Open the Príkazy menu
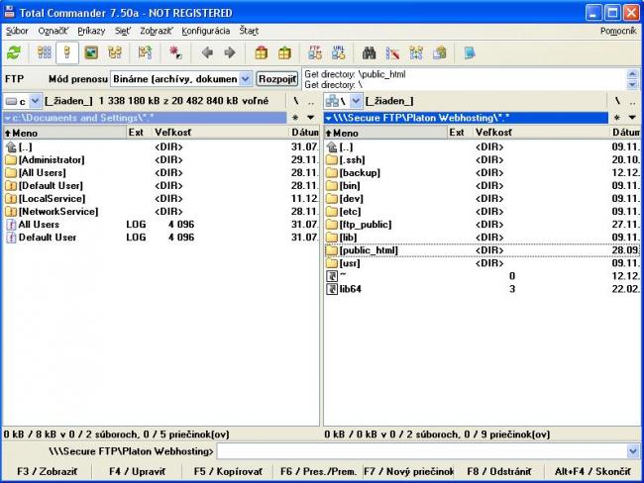 pos(91,31)
